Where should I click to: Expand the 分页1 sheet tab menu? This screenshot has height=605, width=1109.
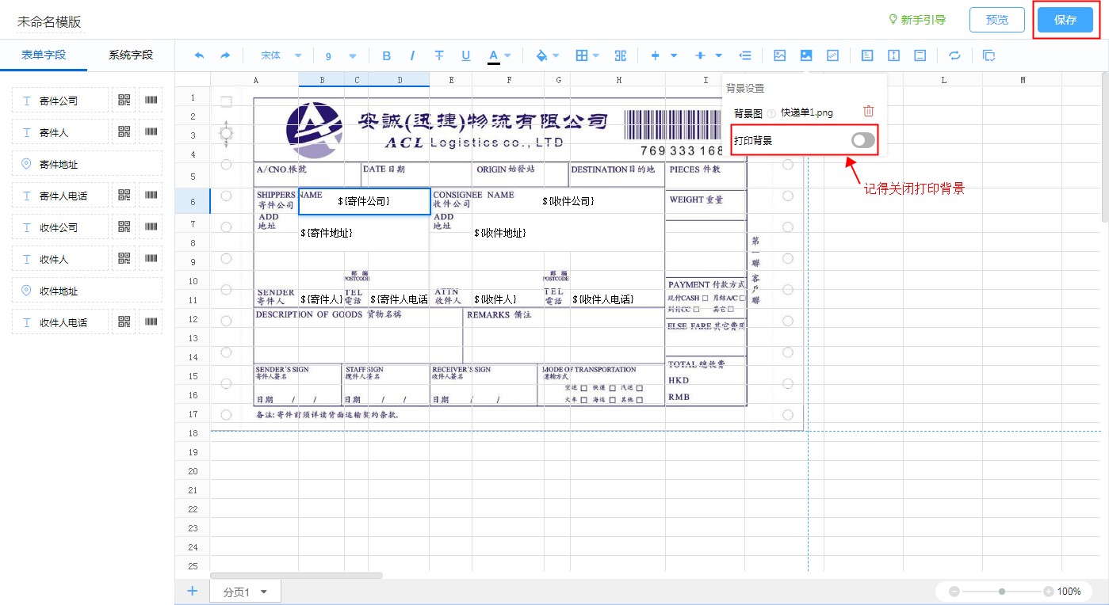pos(264,592)
